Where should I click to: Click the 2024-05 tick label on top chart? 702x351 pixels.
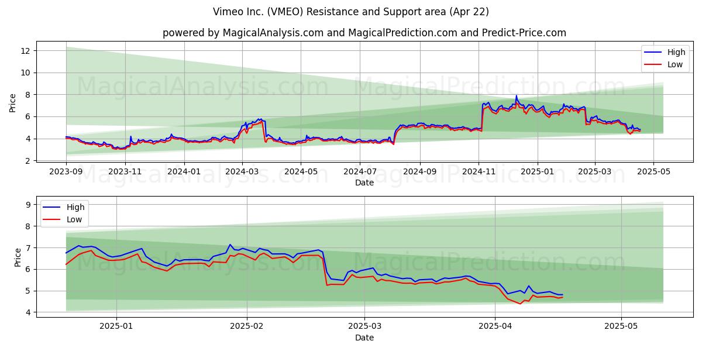(x=301, y=171)
